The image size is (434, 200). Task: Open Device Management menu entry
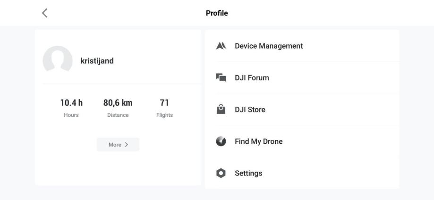[x=269, y=46]
